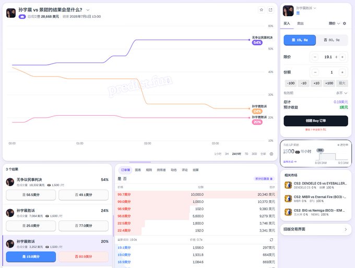Open chart settings gear below the chart

[271, 154]
